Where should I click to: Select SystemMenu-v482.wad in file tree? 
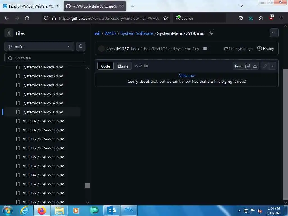[43, 76]
